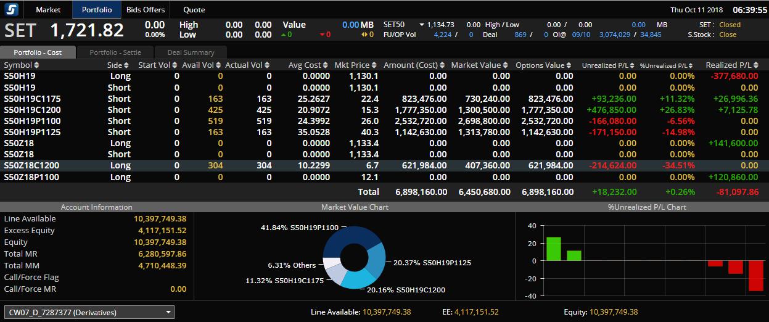Click the tallest green bar in P/L chart

(x=554, y=249)
